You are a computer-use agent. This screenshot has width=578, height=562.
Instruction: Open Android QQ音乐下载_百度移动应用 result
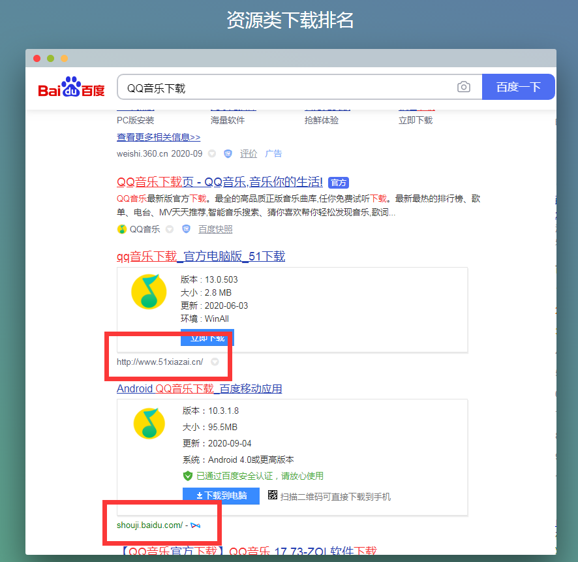pyautogui.click(x=200, y=388)
